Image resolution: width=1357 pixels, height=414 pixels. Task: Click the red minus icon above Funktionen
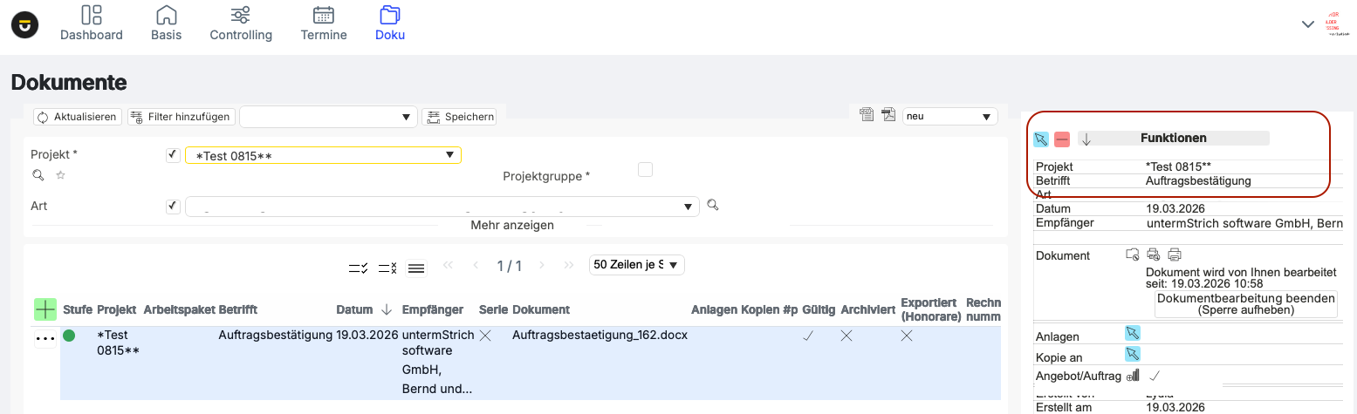tap(1062, 139)
